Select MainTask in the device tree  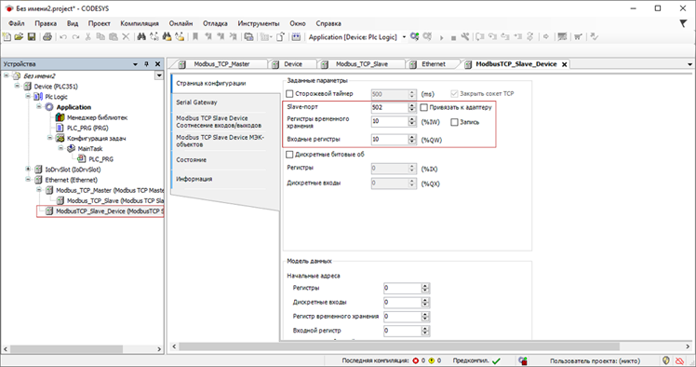coord(90,149)
